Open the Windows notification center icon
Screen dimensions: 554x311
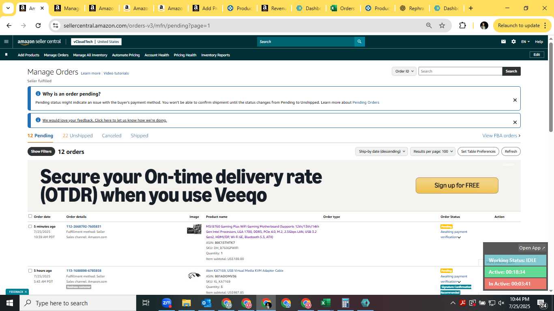[541, 303]
